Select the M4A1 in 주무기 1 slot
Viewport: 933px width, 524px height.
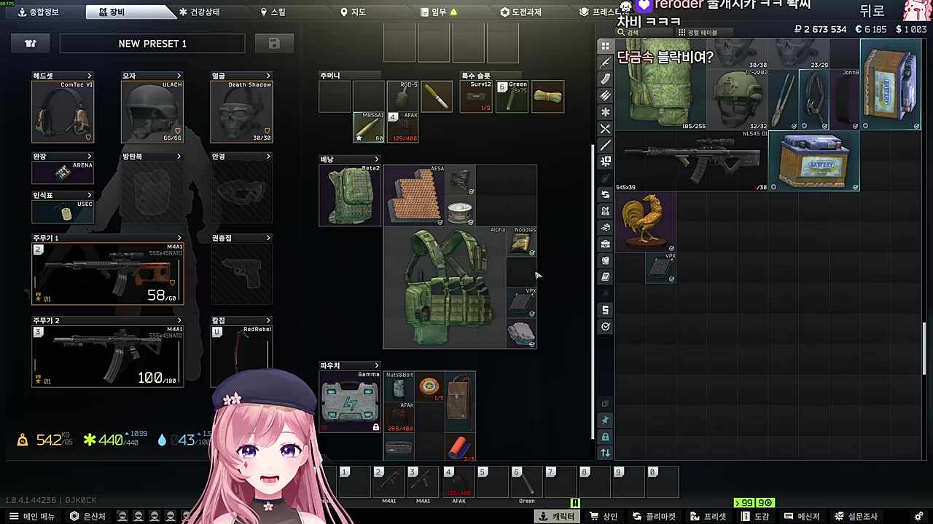(x=108, y=274)
